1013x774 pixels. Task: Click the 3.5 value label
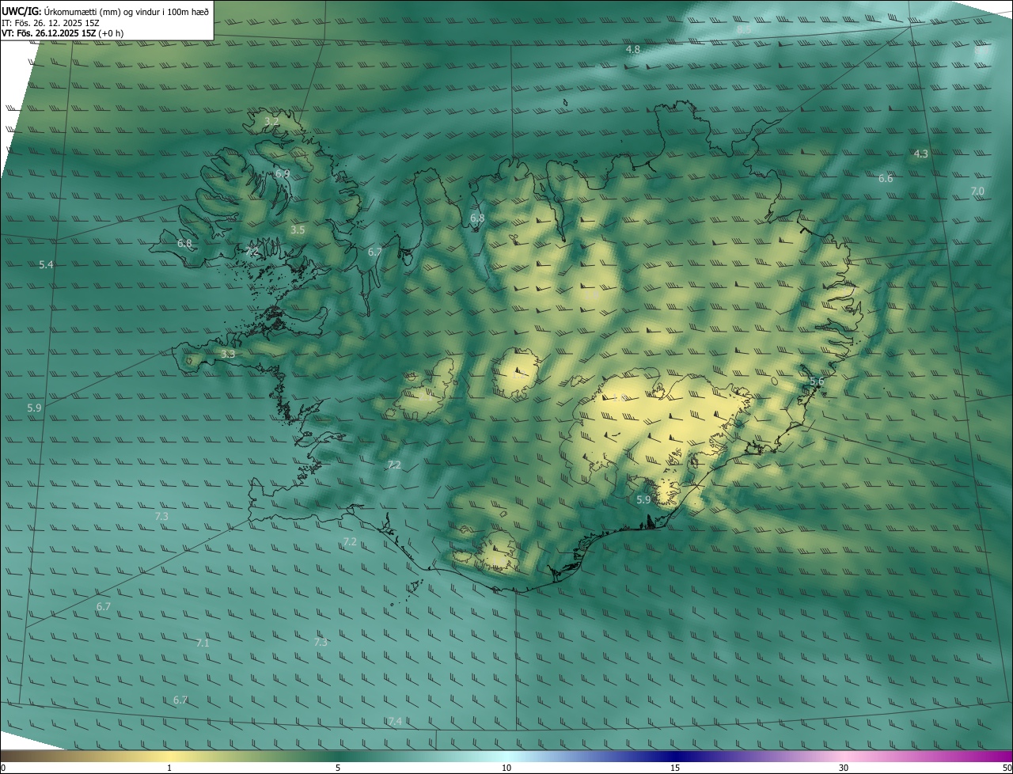tap(298, 230)
